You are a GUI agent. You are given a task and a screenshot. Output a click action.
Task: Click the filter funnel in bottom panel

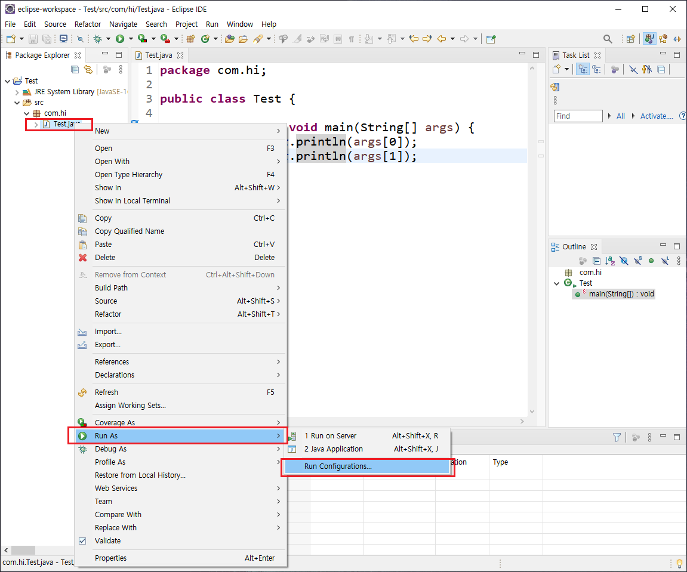pos(617,437)
